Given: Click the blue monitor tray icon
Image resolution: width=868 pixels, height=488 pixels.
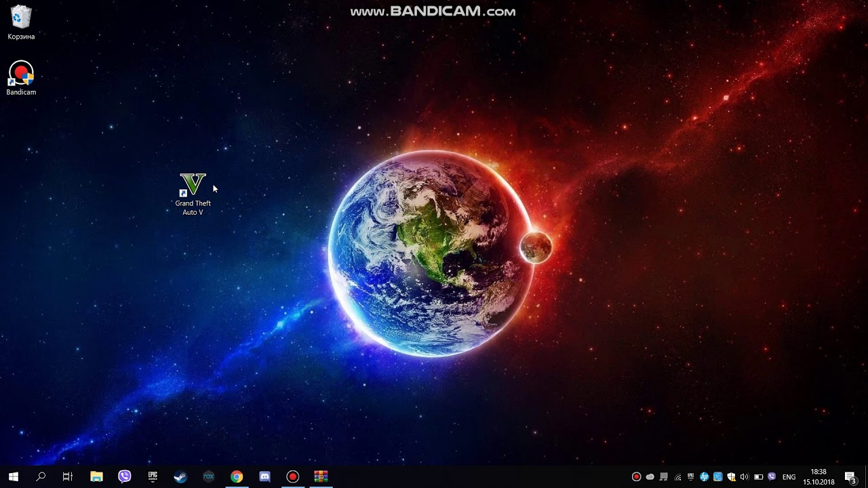Looking at the screenshot, I should click(x=718, y=476).
